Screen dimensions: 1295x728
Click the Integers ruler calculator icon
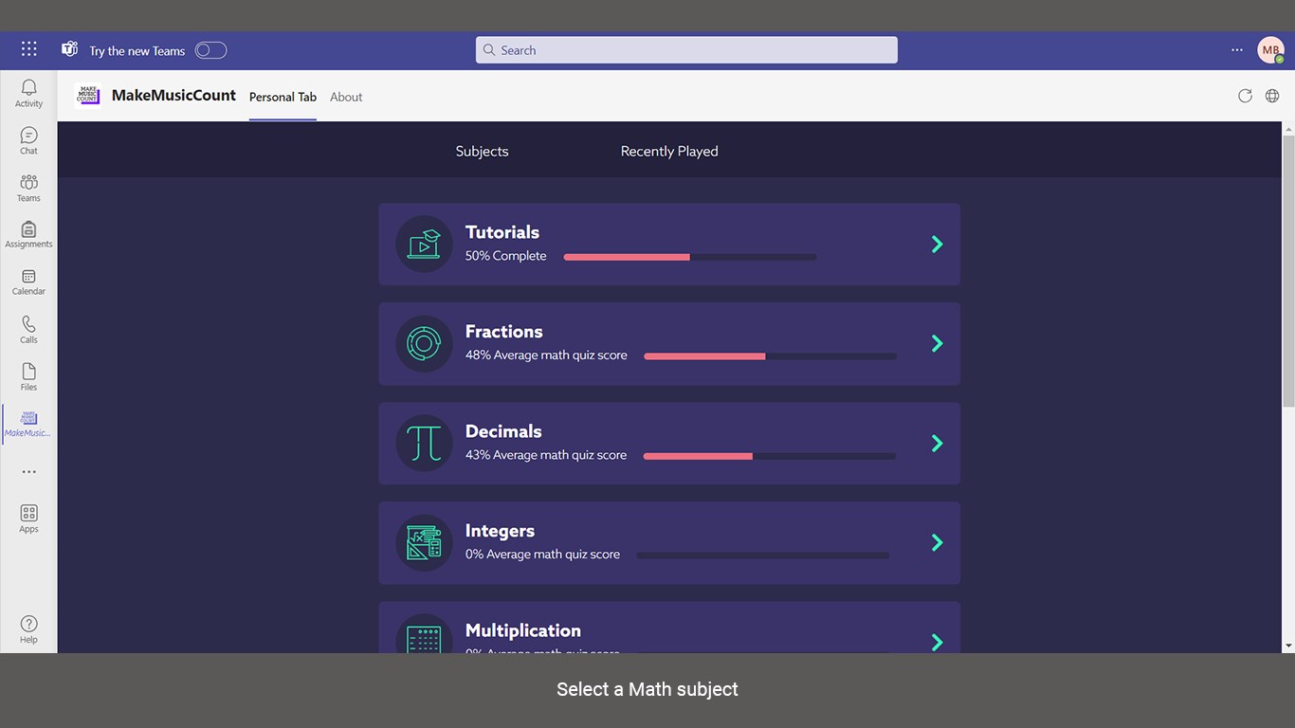pos(424,543)
